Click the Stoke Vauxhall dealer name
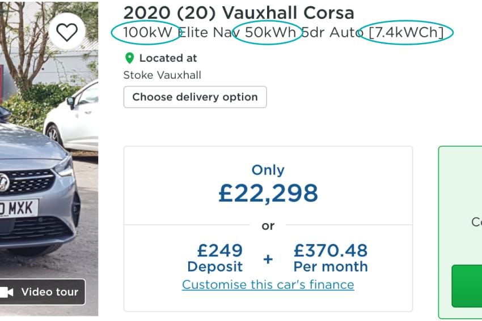The width and height of the screenshot is (482, 321). point(162,75)
